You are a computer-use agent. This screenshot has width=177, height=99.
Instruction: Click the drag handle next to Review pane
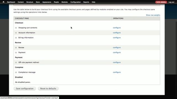point(16,48)
